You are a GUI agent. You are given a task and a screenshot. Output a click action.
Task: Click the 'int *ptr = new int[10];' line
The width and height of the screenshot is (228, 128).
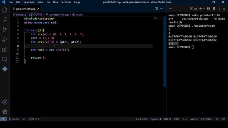tap(50, 50)
